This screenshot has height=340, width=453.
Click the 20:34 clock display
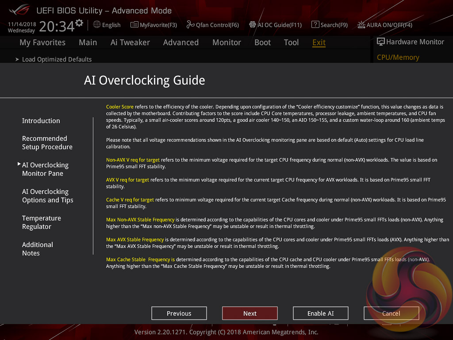57,27
